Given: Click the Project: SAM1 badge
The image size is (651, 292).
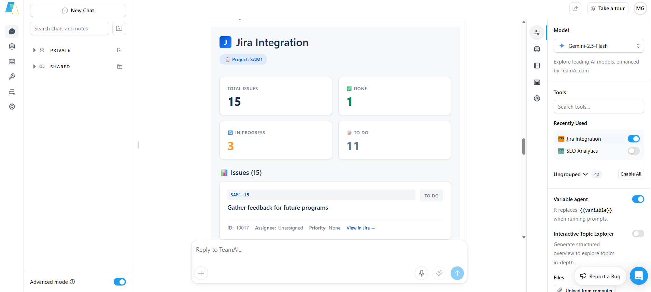Looking at the screenshot, I should 243,59.
